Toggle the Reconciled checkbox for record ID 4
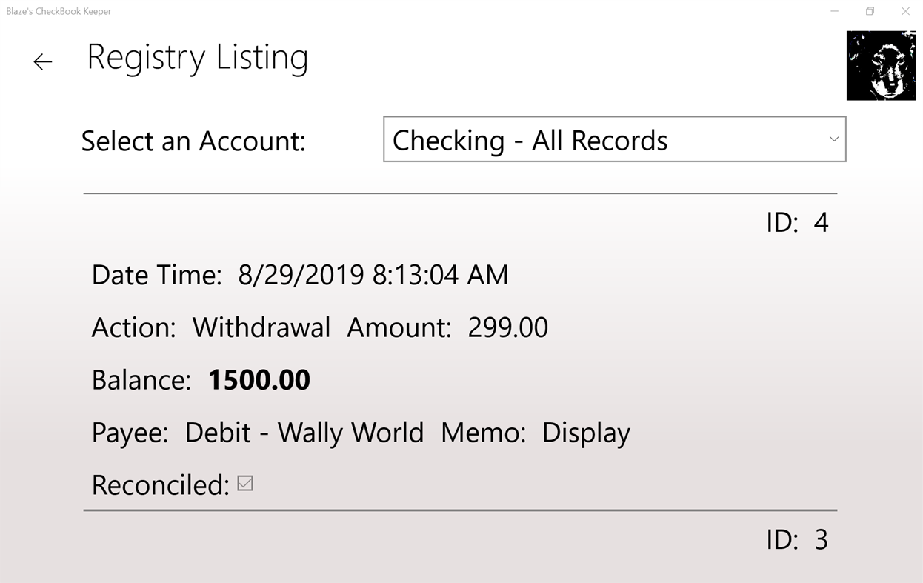Screen dimensions: 923x583 (x=244, y=483)
